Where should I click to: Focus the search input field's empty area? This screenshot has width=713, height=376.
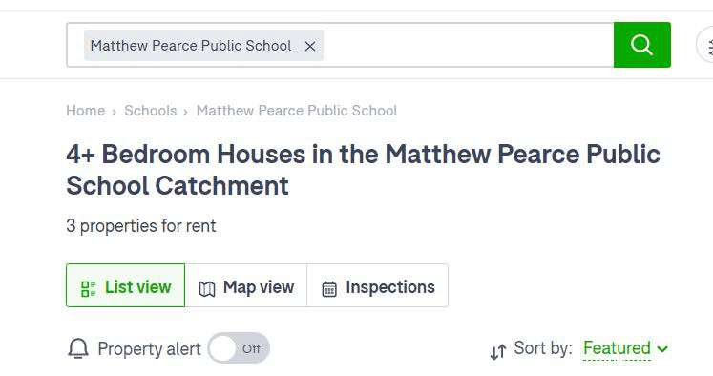pos(469,45)
